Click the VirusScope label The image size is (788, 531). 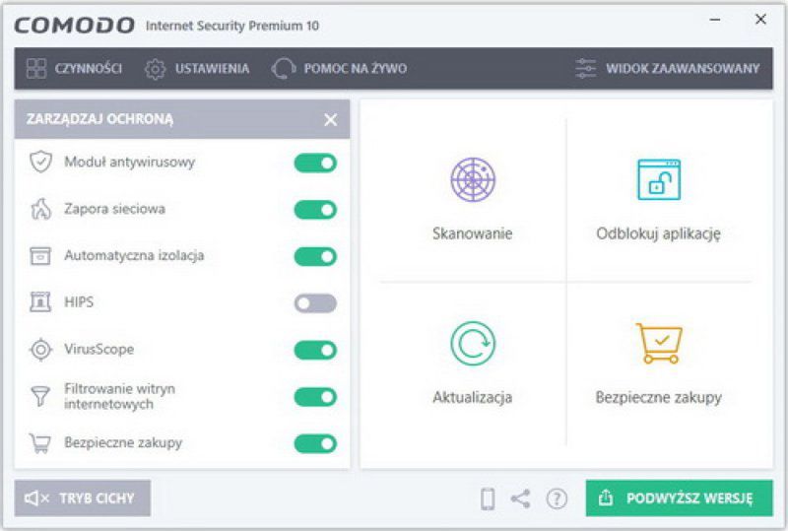coord(99,349)
